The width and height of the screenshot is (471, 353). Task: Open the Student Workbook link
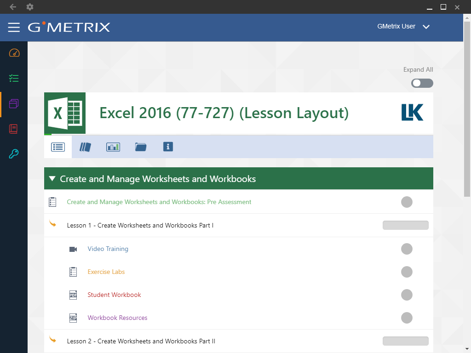click(x=114, y=295)
